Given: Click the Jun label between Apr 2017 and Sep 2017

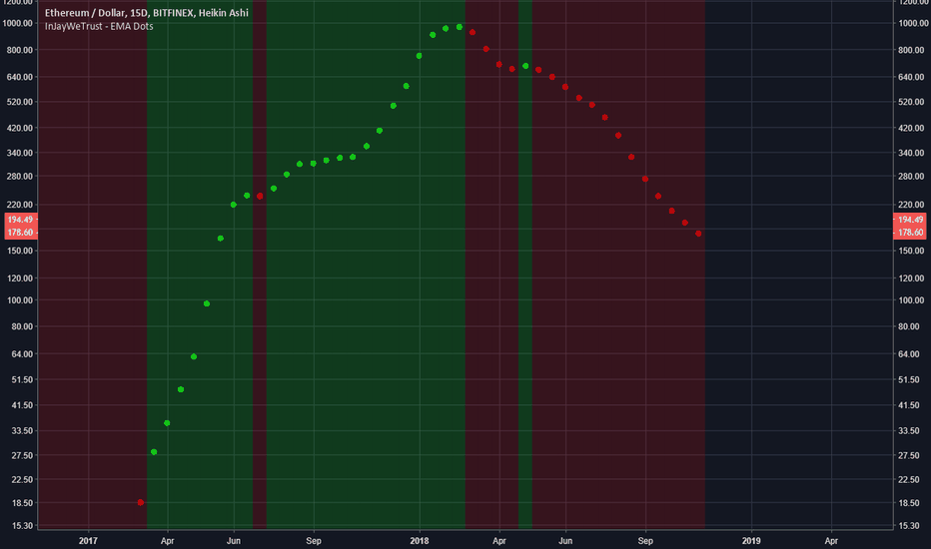Looking at the screenshot, I should click(234, 541).
